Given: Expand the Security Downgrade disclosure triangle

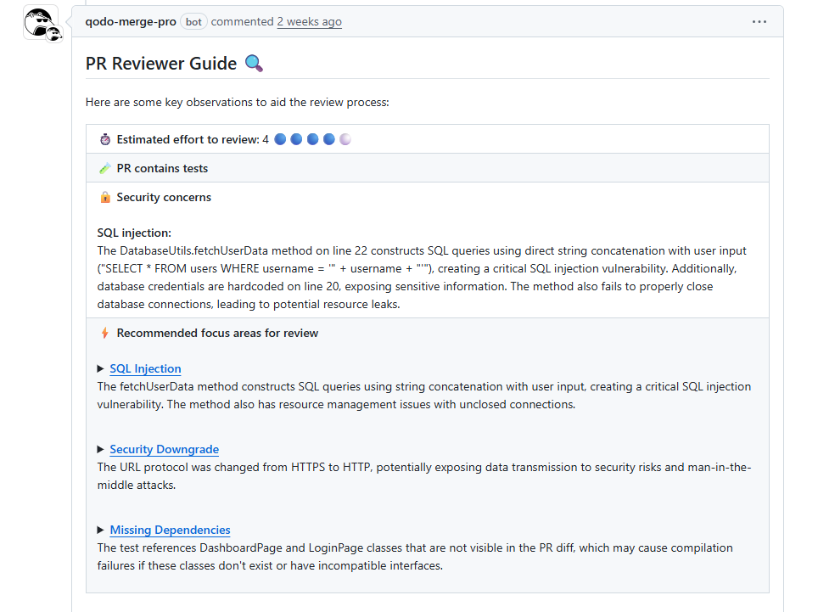Looking at the screenshot, I should [102, 449].
